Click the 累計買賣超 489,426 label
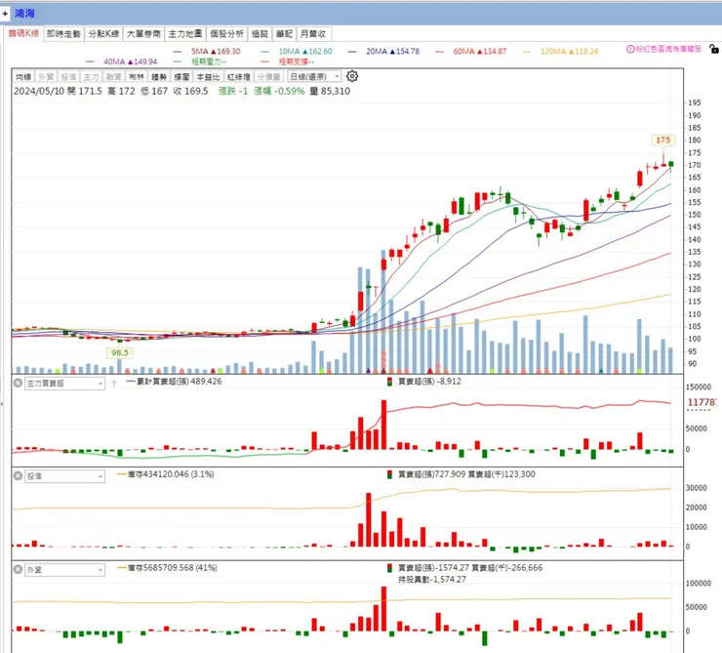 tap(175, 382)
